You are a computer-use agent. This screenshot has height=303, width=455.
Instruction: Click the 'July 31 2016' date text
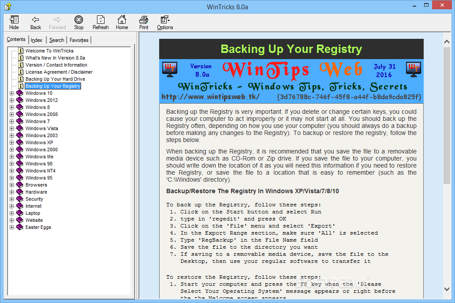coord(384,71)
